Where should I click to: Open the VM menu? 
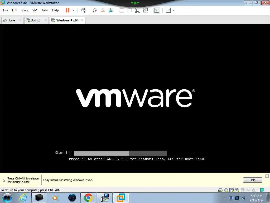[x=35, y=10]
